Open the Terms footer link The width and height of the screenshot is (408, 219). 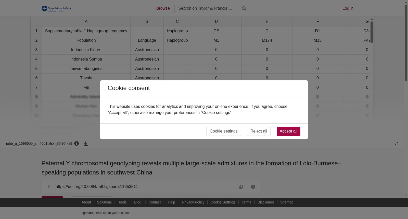[246, 202]
